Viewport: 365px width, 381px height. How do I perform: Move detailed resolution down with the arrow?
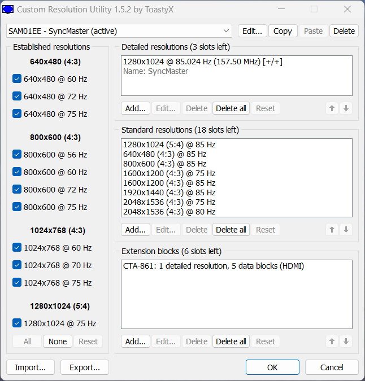point(346,108)
